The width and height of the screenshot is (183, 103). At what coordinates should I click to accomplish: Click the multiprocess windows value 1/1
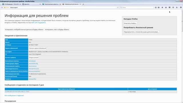pos(37,74)
